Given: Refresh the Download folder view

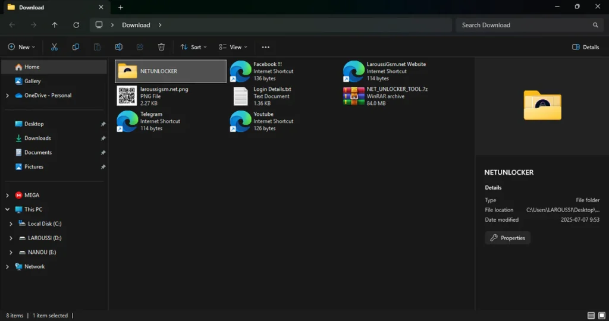Looking at the screenshot, I should 76,25.
